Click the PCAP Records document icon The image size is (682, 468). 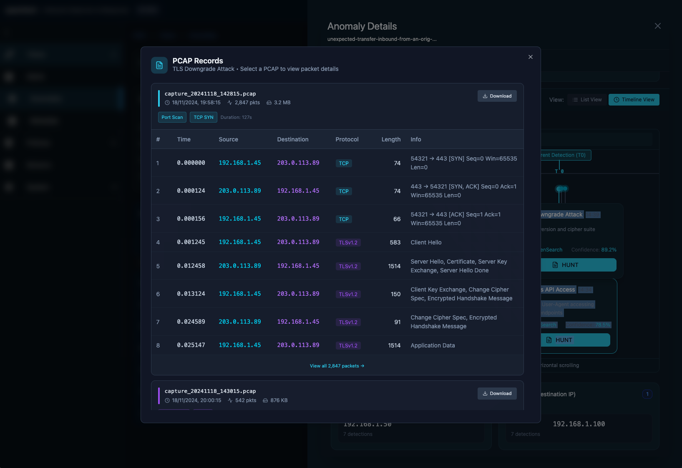pyautogui.click(x=159, y=65)
